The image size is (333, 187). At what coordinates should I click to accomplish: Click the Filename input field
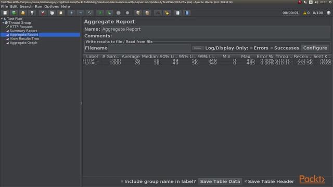[x=149, y=48]
